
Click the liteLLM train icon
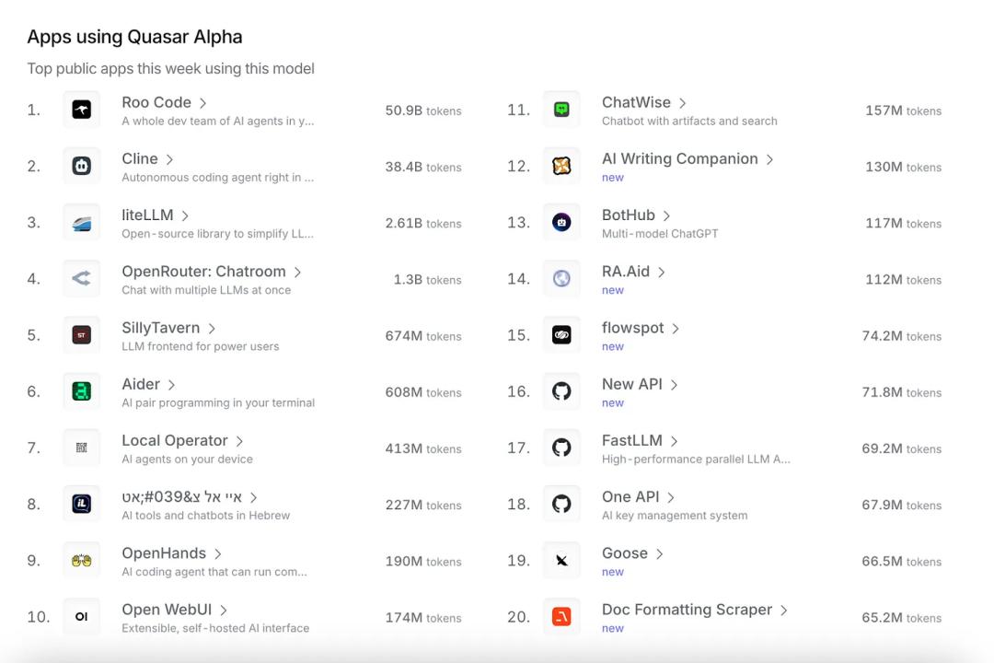[82, 223]
